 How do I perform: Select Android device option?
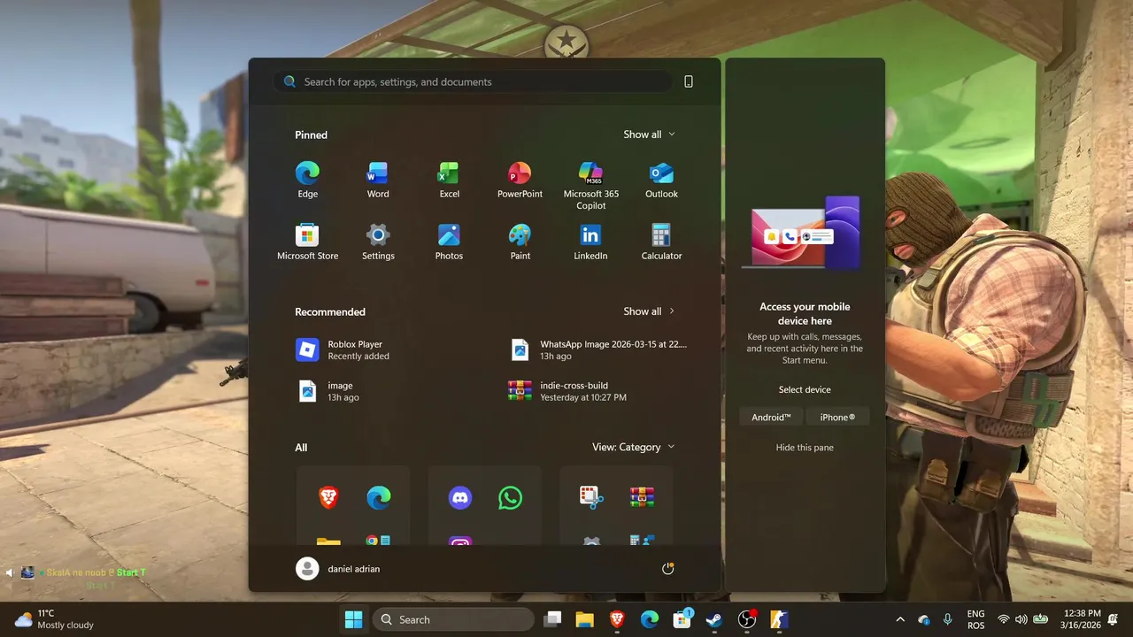point(771,417)
